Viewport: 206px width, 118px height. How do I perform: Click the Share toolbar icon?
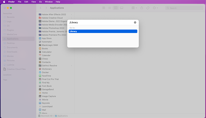click(142, 8)
